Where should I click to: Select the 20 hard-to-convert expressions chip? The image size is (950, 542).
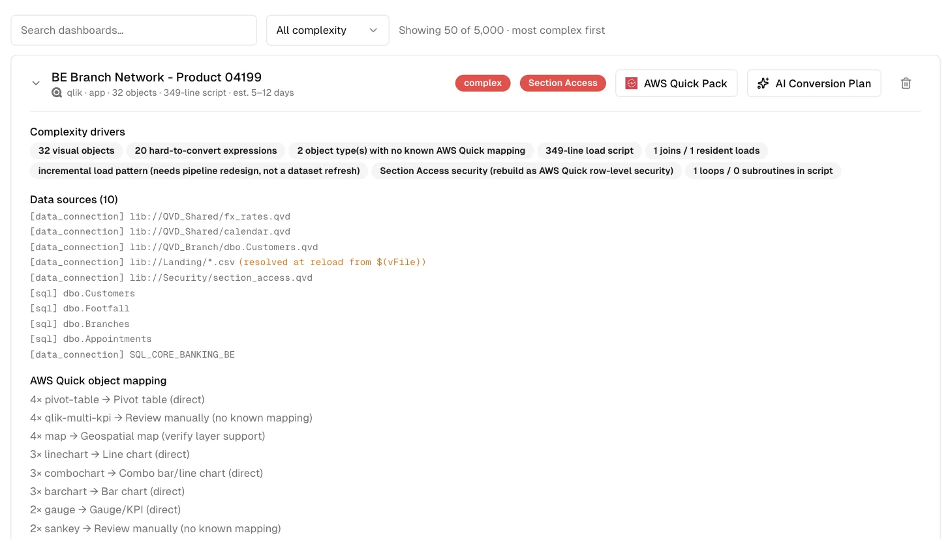pyautogui.click(x=206, y=150)
